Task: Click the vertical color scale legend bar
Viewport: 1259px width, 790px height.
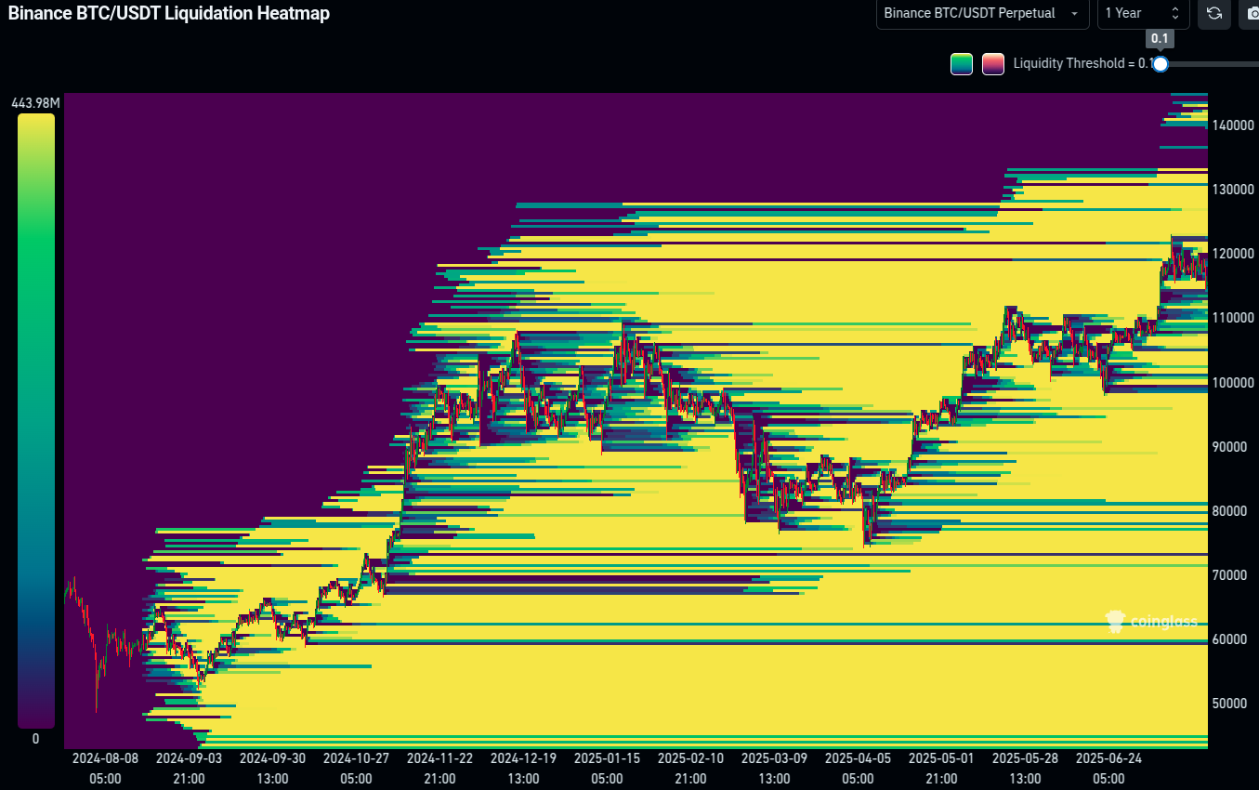Action: click(x=35, y=421)
